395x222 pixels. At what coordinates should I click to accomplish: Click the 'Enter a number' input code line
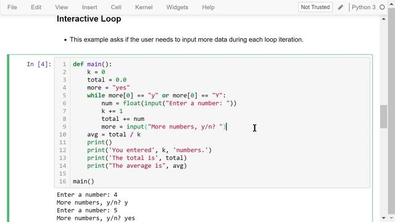[169, 103]
